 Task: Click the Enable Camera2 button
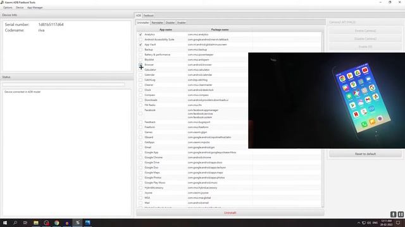tap(365, 31)
